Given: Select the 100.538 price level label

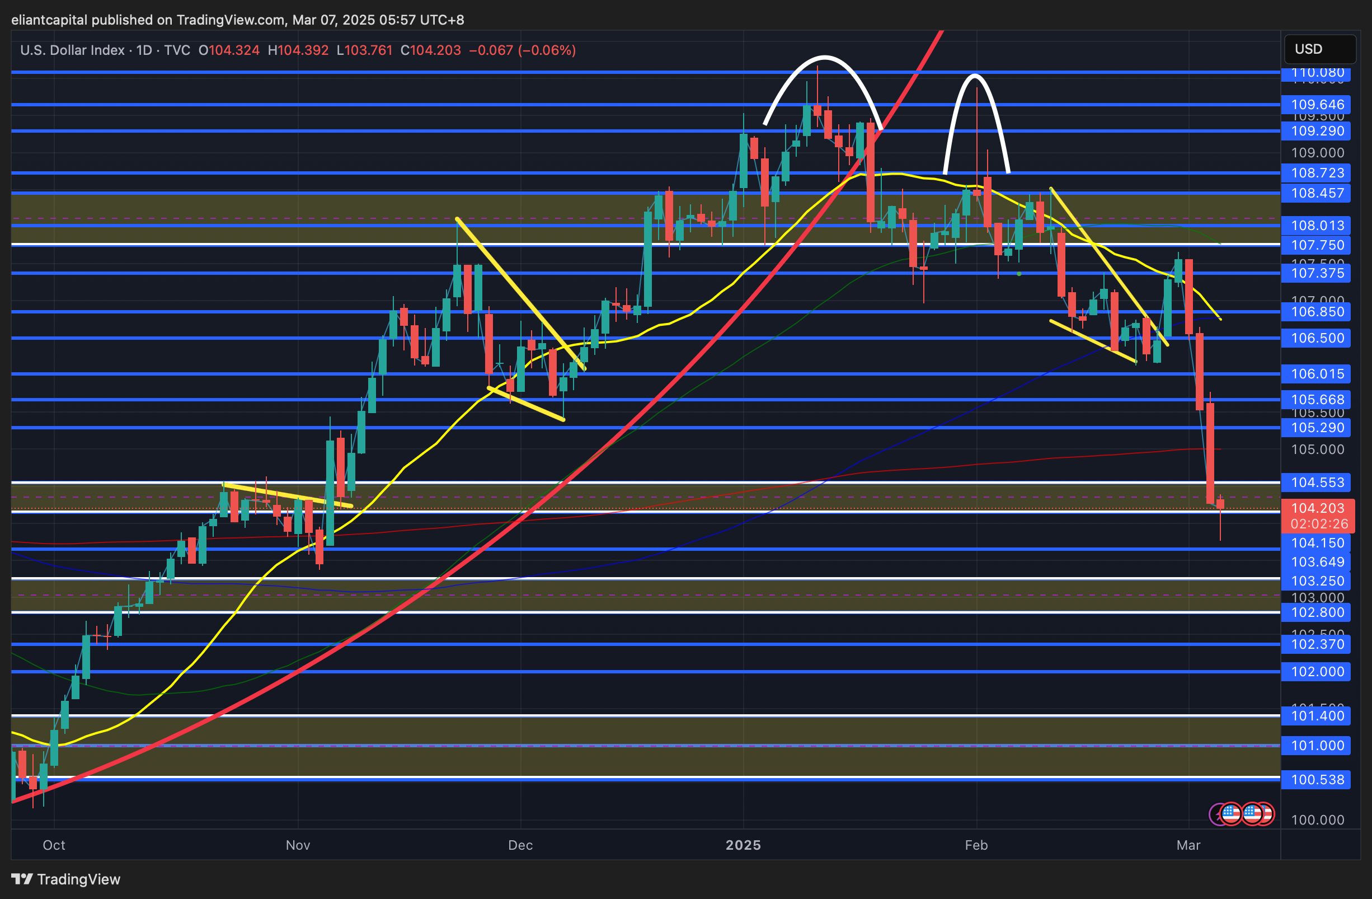Looking at the screenshot, I should [x=1317, y=780].
